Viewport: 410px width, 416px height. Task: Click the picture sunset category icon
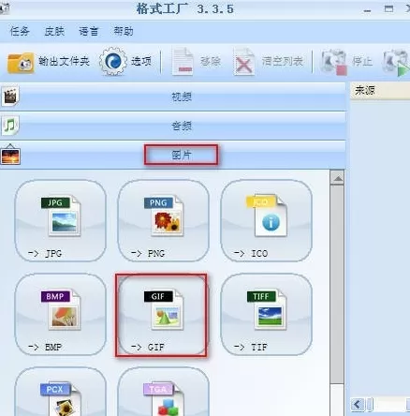point(10,155)
